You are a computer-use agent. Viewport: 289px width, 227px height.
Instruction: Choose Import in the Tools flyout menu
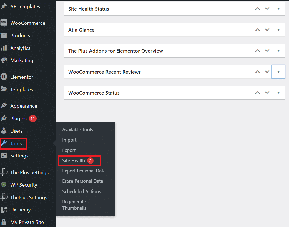click(69, 140)
